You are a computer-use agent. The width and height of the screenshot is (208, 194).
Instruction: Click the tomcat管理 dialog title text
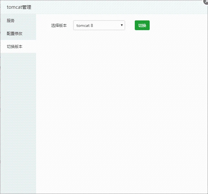point(19,7)
